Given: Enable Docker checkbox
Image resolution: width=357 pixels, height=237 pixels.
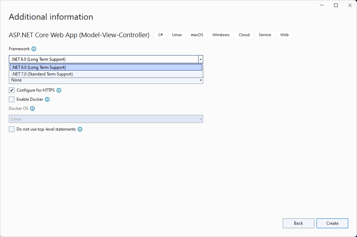Looking at the screenshot, I should (12, 99).
